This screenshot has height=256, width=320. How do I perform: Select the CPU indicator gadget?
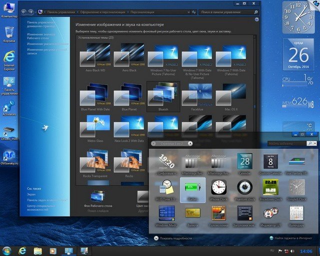tap(270, 216)
